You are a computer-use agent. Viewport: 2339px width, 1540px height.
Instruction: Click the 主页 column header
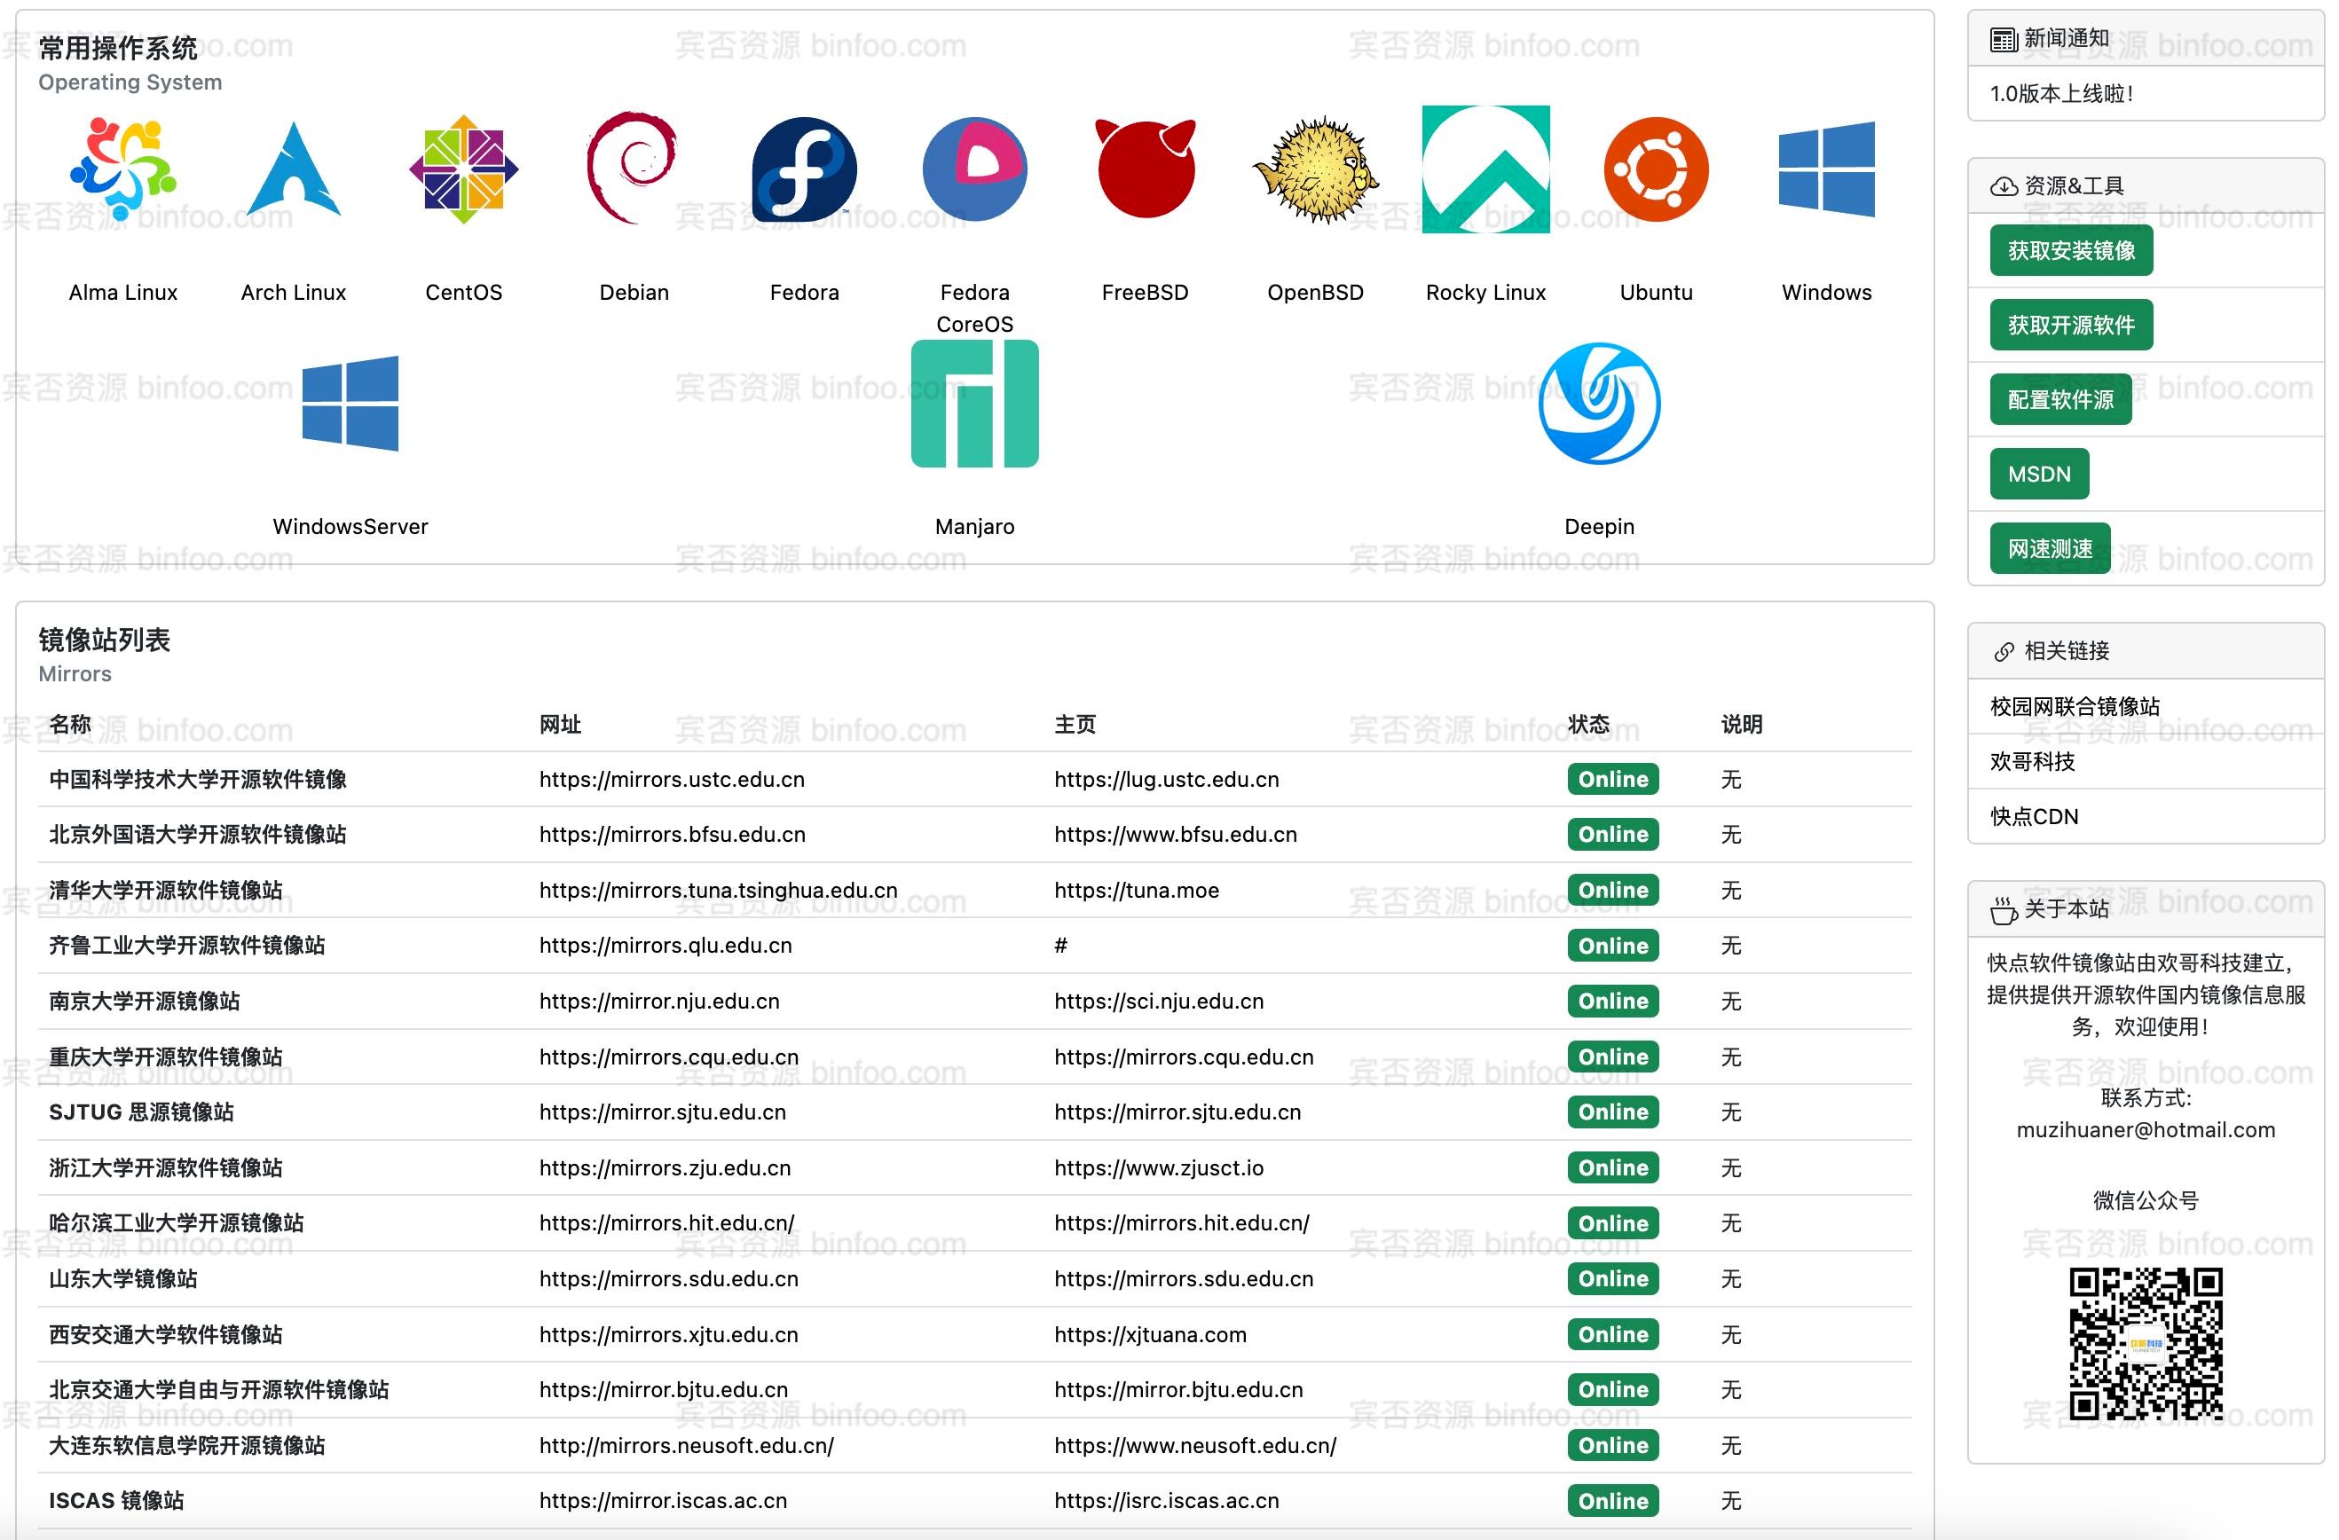pyautogui.click(x=1075, y=724)
